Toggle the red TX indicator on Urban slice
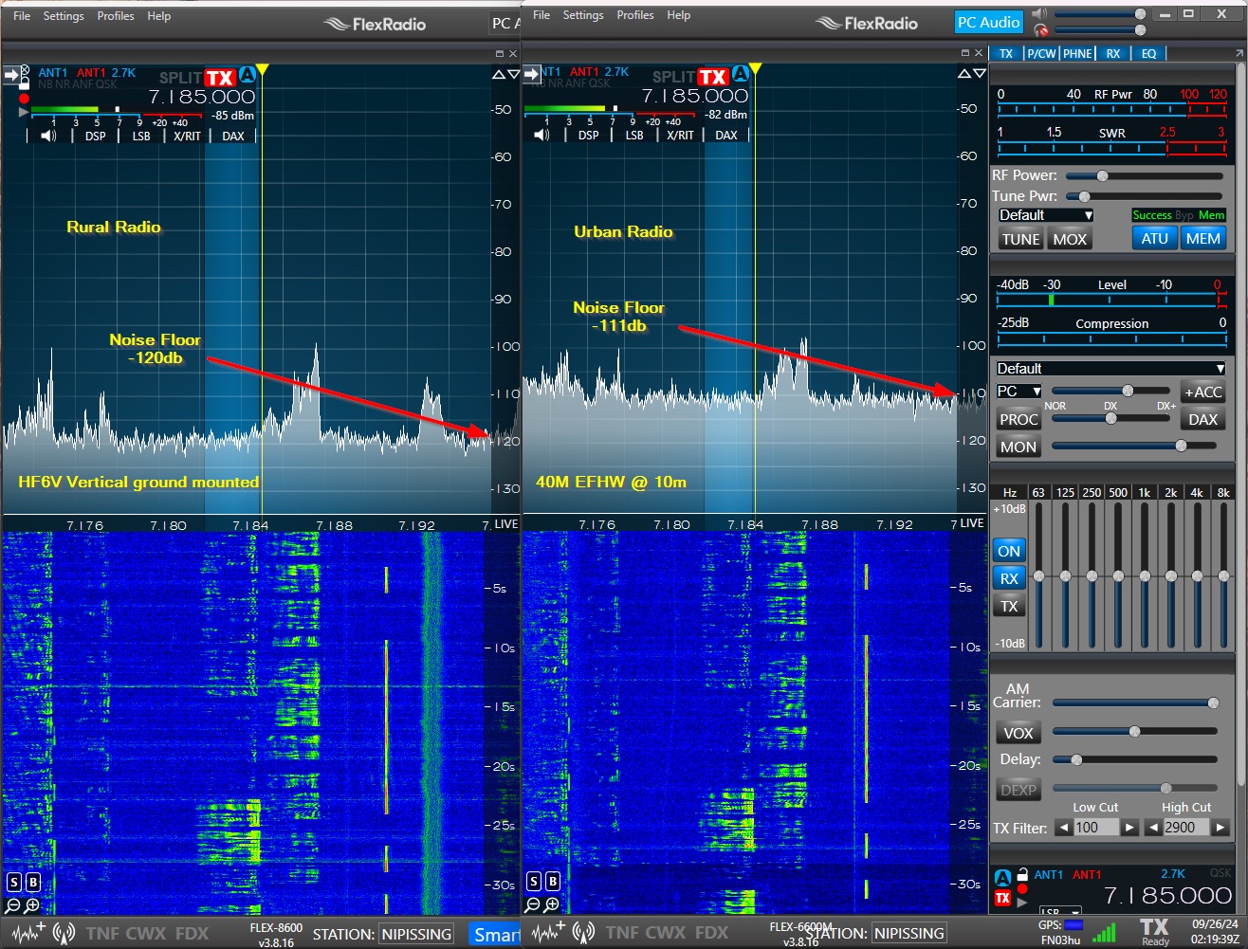 [x=713, y=77]
